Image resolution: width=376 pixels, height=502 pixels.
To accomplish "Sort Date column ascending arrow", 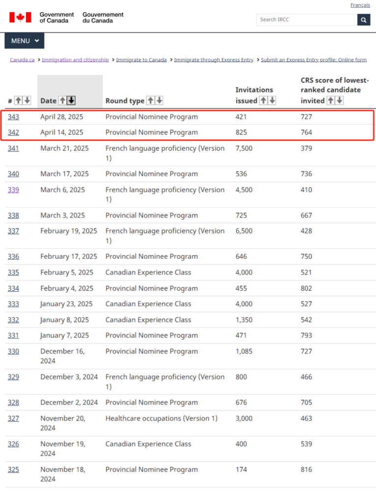I will tap(62, 100).
